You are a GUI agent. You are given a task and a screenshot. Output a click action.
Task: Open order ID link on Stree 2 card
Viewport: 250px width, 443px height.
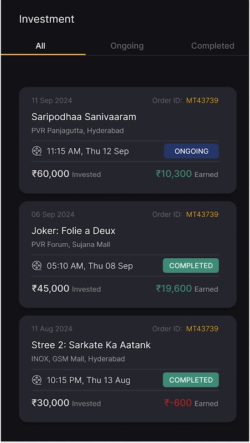point(202,329)
